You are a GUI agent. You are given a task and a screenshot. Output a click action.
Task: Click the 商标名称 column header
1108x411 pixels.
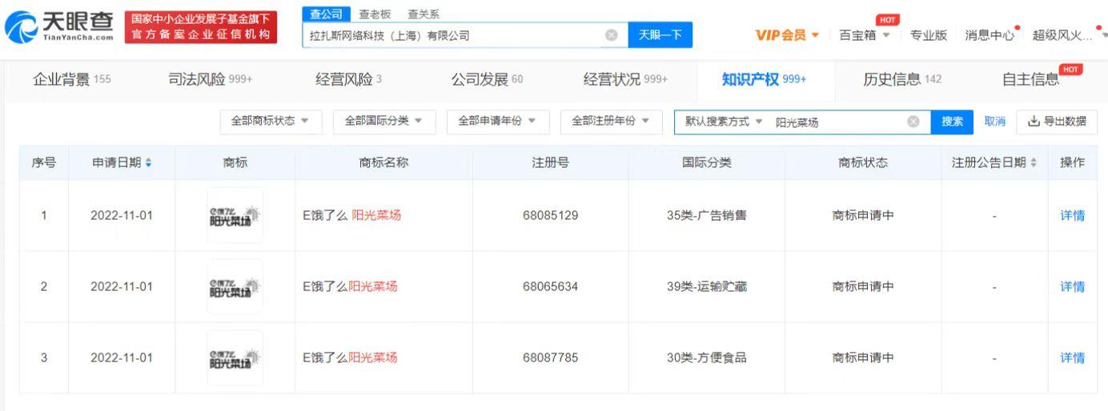click(383, 162)
